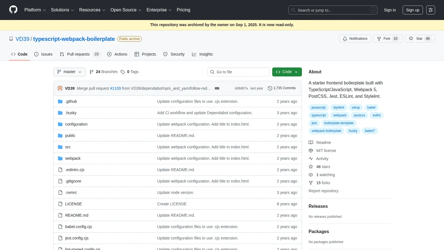The width and height of the screenshot is (444, 250).
Task: Click the Sign in link
Action: (x=390, y=10)
